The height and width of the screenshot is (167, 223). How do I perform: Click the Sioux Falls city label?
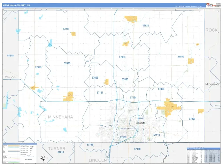coord(140,123)
